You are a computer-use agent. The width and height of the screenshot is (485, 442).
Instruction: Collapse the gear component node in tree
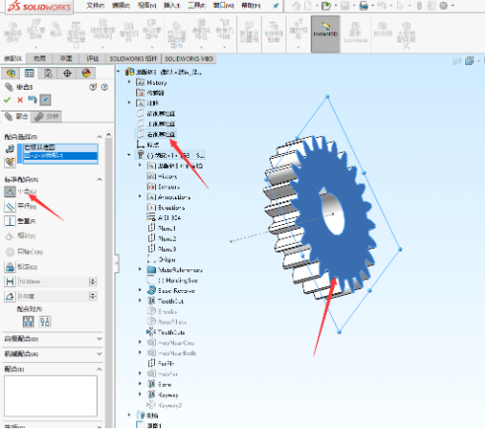click(129, 155)
